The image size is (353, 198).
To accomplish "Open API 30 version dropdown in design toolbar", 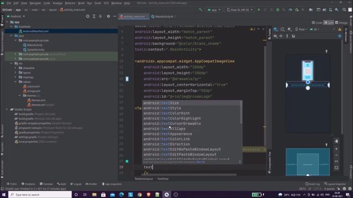I will pos(314,29).
